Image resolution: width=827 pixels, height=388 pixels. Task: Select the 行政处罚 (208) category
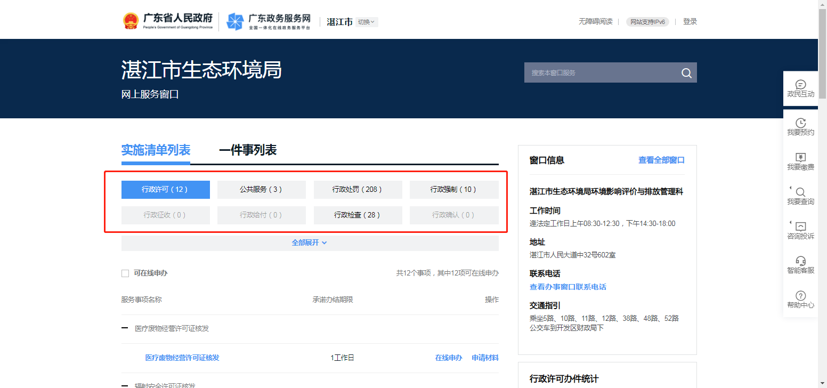(x=358, y=189)
